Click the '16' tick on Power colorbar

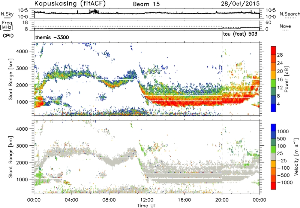point(280,80)
